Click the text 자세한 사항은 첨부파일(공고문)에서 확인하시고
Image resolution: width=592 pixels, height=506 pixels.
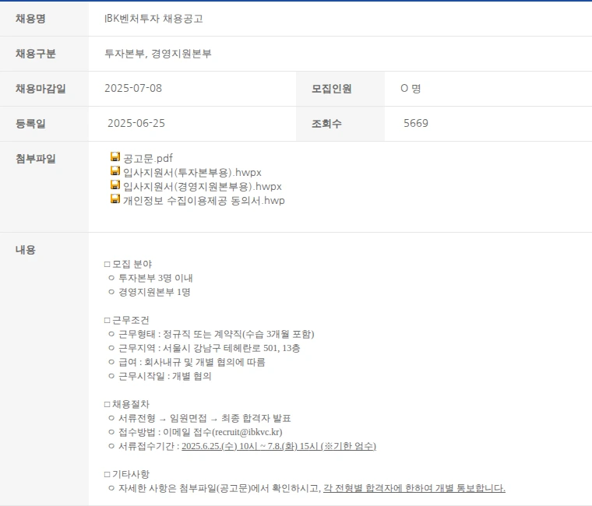(x=220, y=488)
